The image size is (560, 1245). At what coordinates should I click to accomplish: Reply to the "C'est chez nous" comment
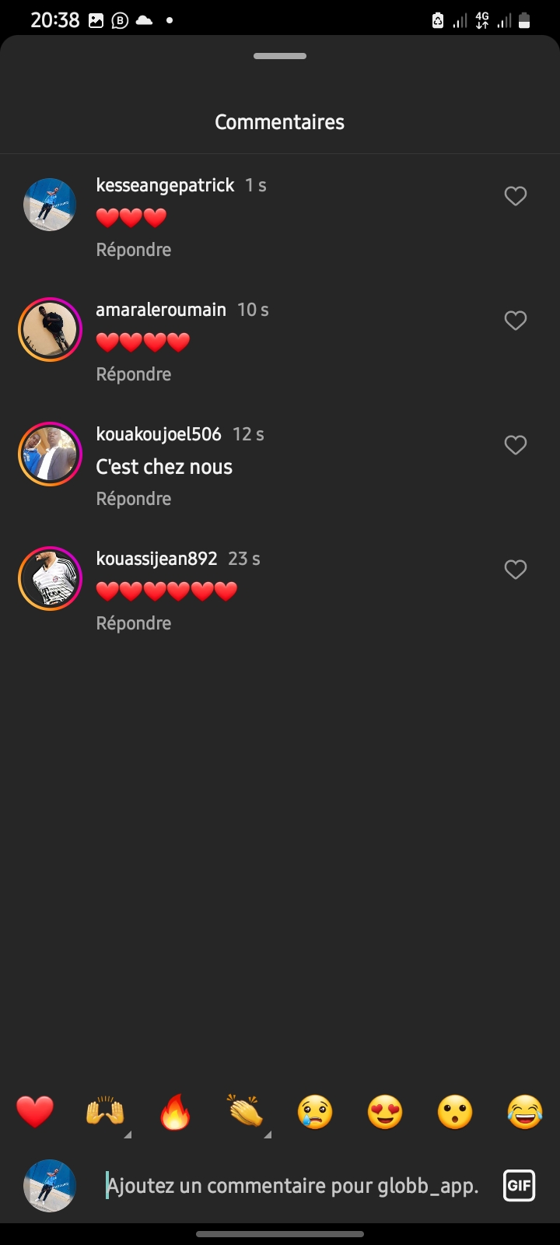[134, 499]
